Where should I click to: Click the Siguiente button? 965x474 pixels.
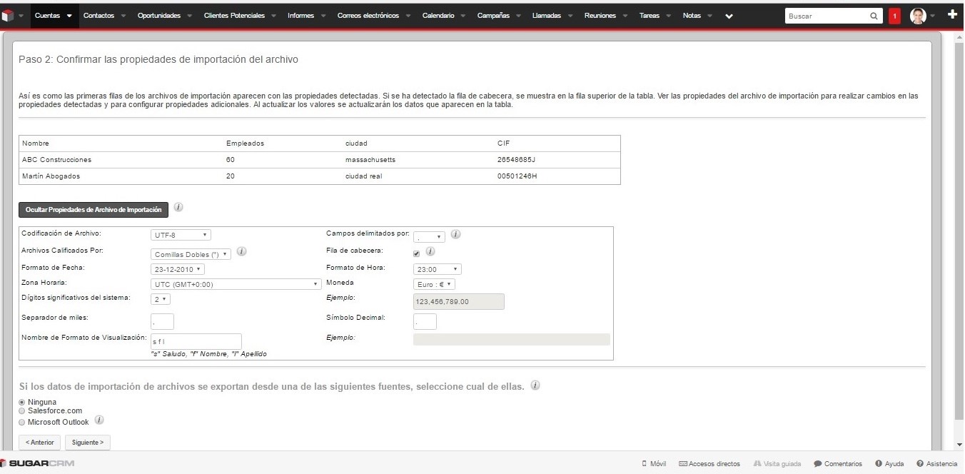point(88,443)
